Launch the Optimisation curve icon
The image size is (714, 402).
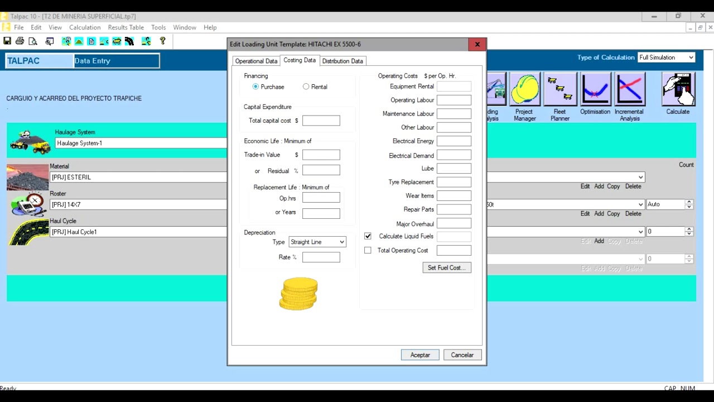click(x=595, y=89)
